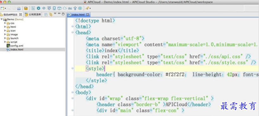This screenshot has width=259, height=116.
Task: Select index.html in project tree
Action: (x=17, y=49)
